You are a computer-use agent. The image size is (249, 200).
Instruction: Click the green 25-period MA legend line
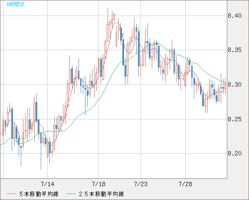(x=71, y=194)
